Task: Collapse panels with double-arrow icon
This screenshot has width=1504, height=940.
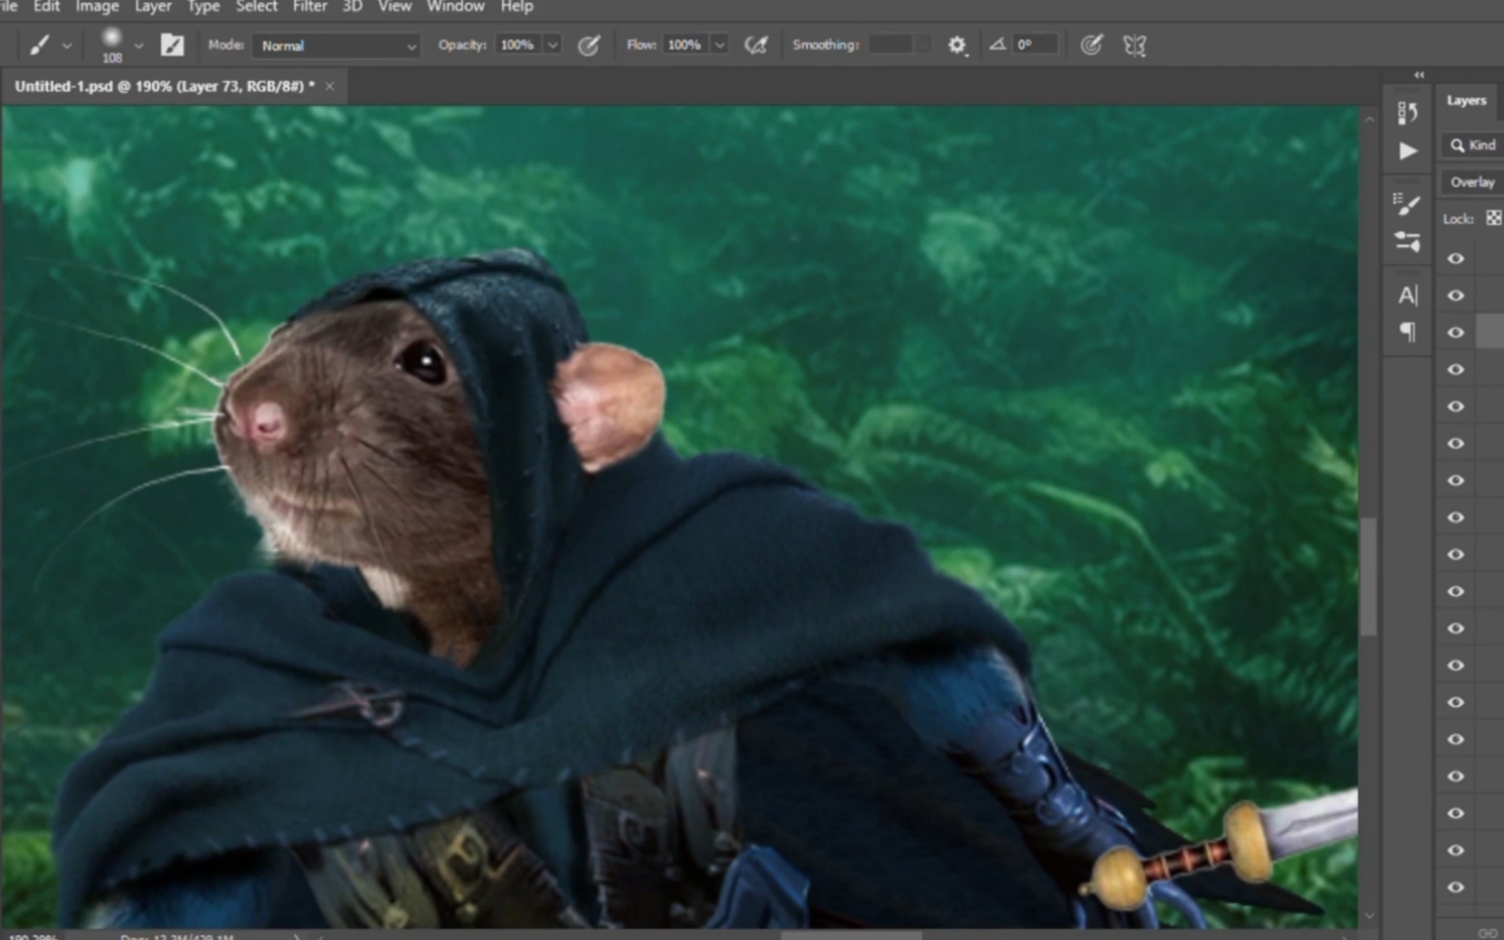Action: pos(1419,75)
